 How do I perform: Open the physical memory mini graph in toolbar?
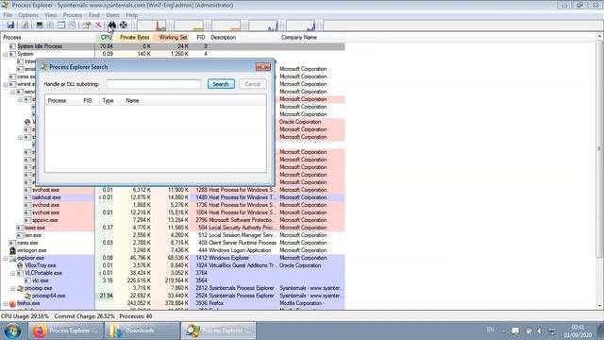pos(226,25)
